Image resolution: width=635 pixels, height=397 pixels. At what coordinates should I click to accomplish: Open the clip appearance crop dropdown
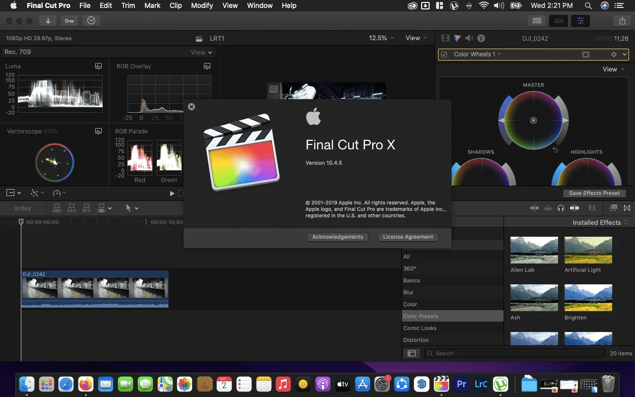point(13,193)
